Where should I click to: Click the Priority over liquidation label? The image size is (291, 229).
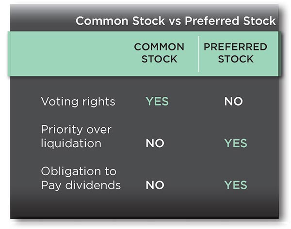76,136
